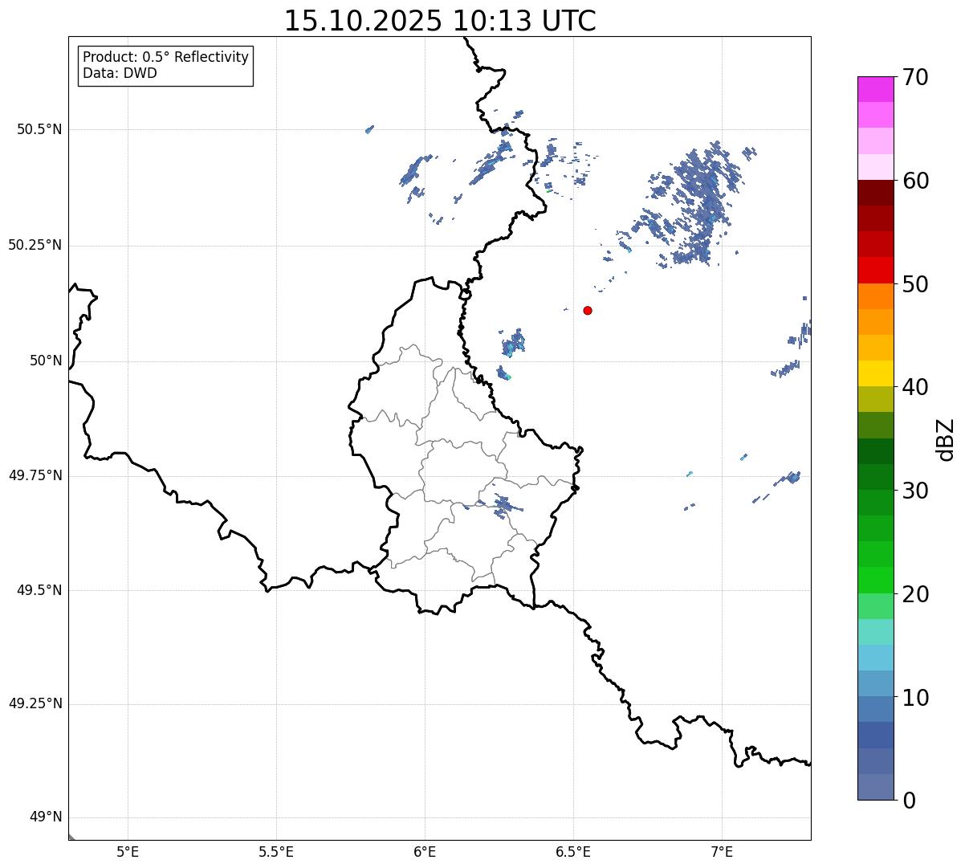The image size is (965, 868).
Task: Click the 49.5°N latitude tick label
Action: click(39, 590)
